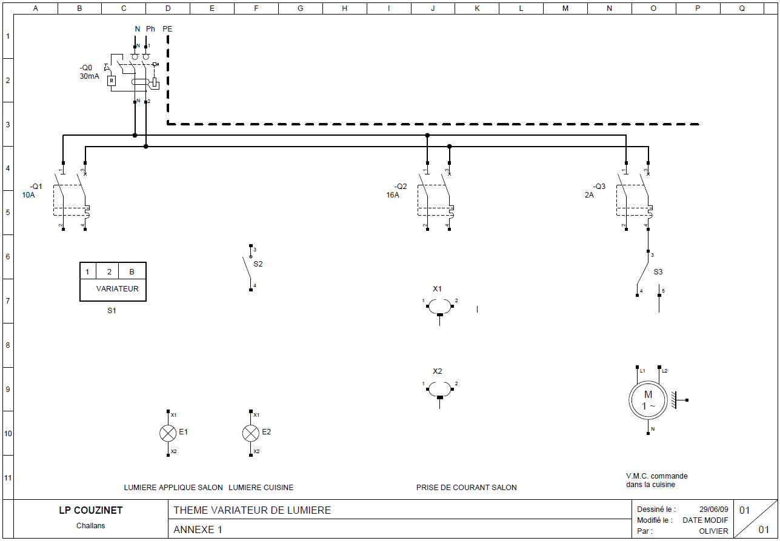Click the VARIATEUR dimmer block S1
The height and width of the screenshot is (541, 780).
[x=113, y=282]
